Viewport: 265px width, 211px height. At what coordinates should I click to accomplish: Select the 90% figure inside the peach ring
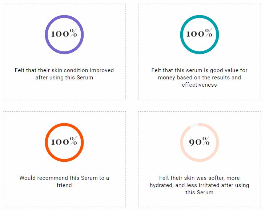pyautogui.click(x=200, y=142)
